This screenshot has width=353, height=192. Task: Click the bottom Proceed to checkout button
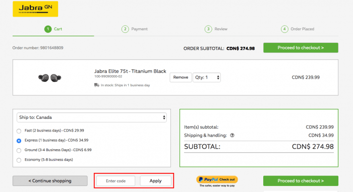tap(301, 181)
